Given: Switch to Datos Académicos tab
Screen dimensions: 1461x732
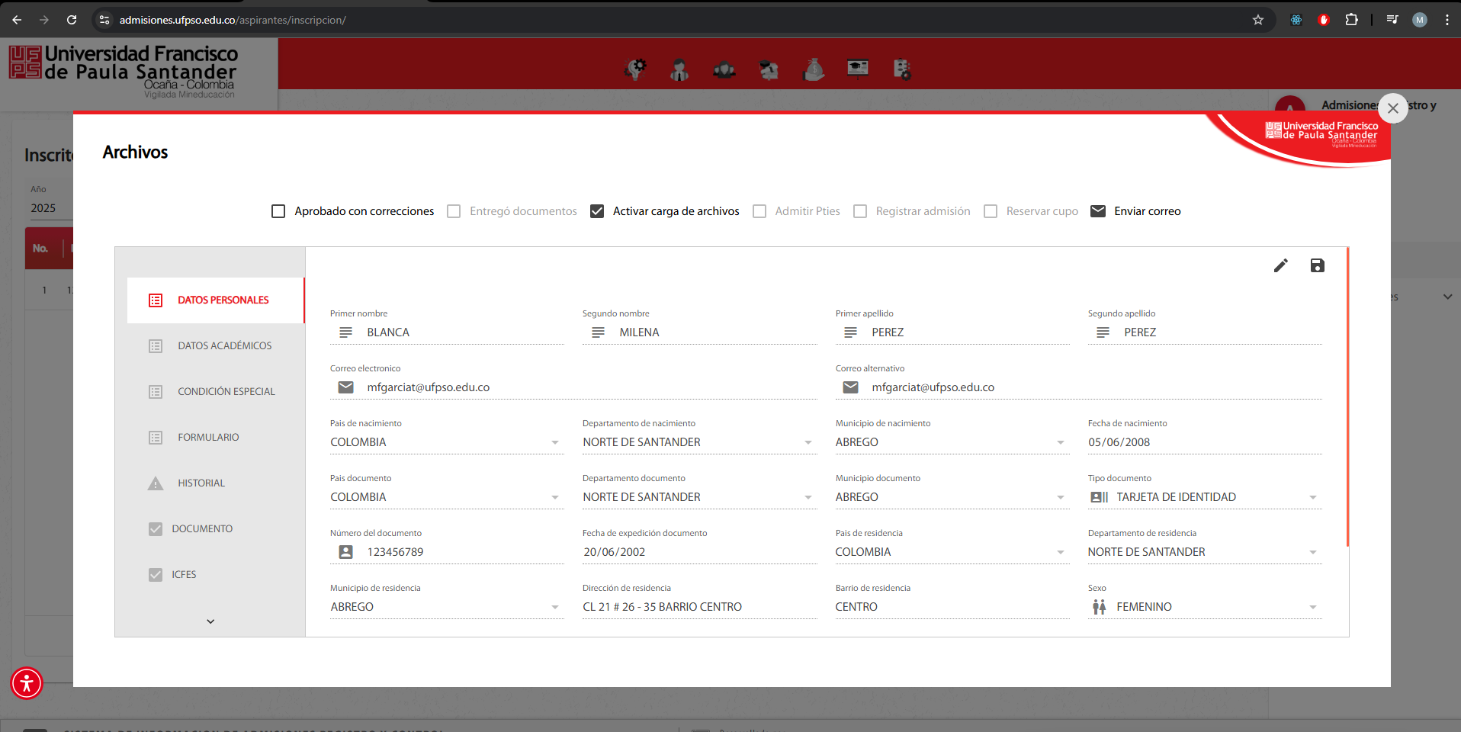Looking at the screenshot, I should [x=224, y=346].
